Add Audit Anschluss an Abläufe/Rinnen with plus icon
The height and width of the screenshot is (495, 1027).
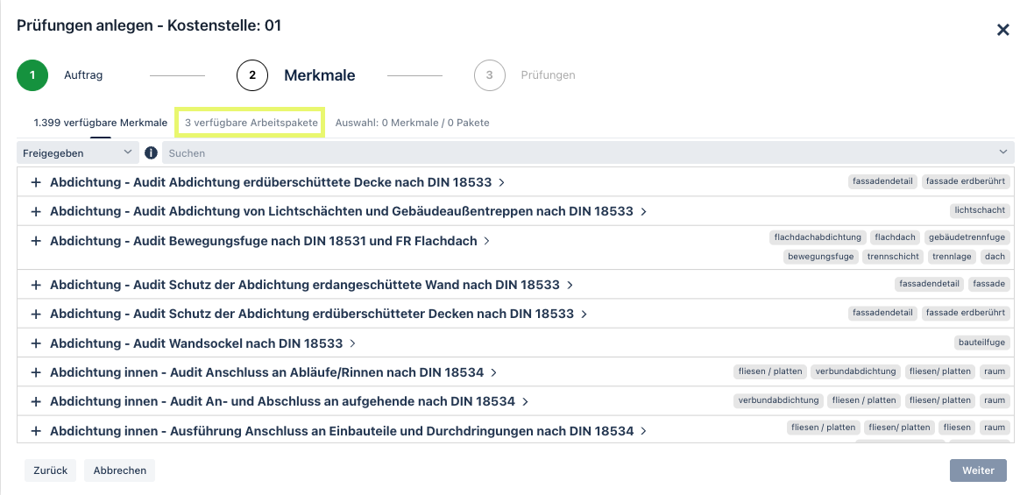(36, 372)
